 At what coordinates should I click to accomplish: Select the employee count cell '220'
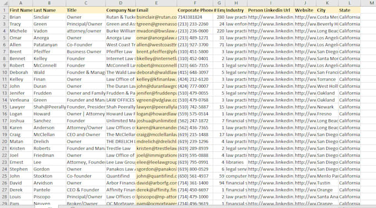[x=219, y=31]
